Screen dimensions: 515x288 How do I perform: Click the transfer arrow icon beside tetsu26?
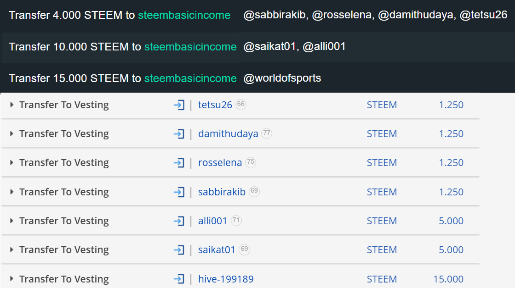179,105
